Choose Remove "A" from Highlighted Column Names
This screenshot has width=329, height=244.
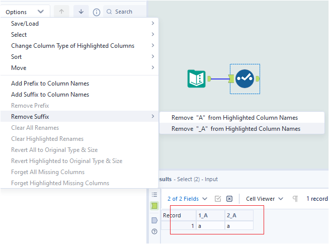(241, 118)
